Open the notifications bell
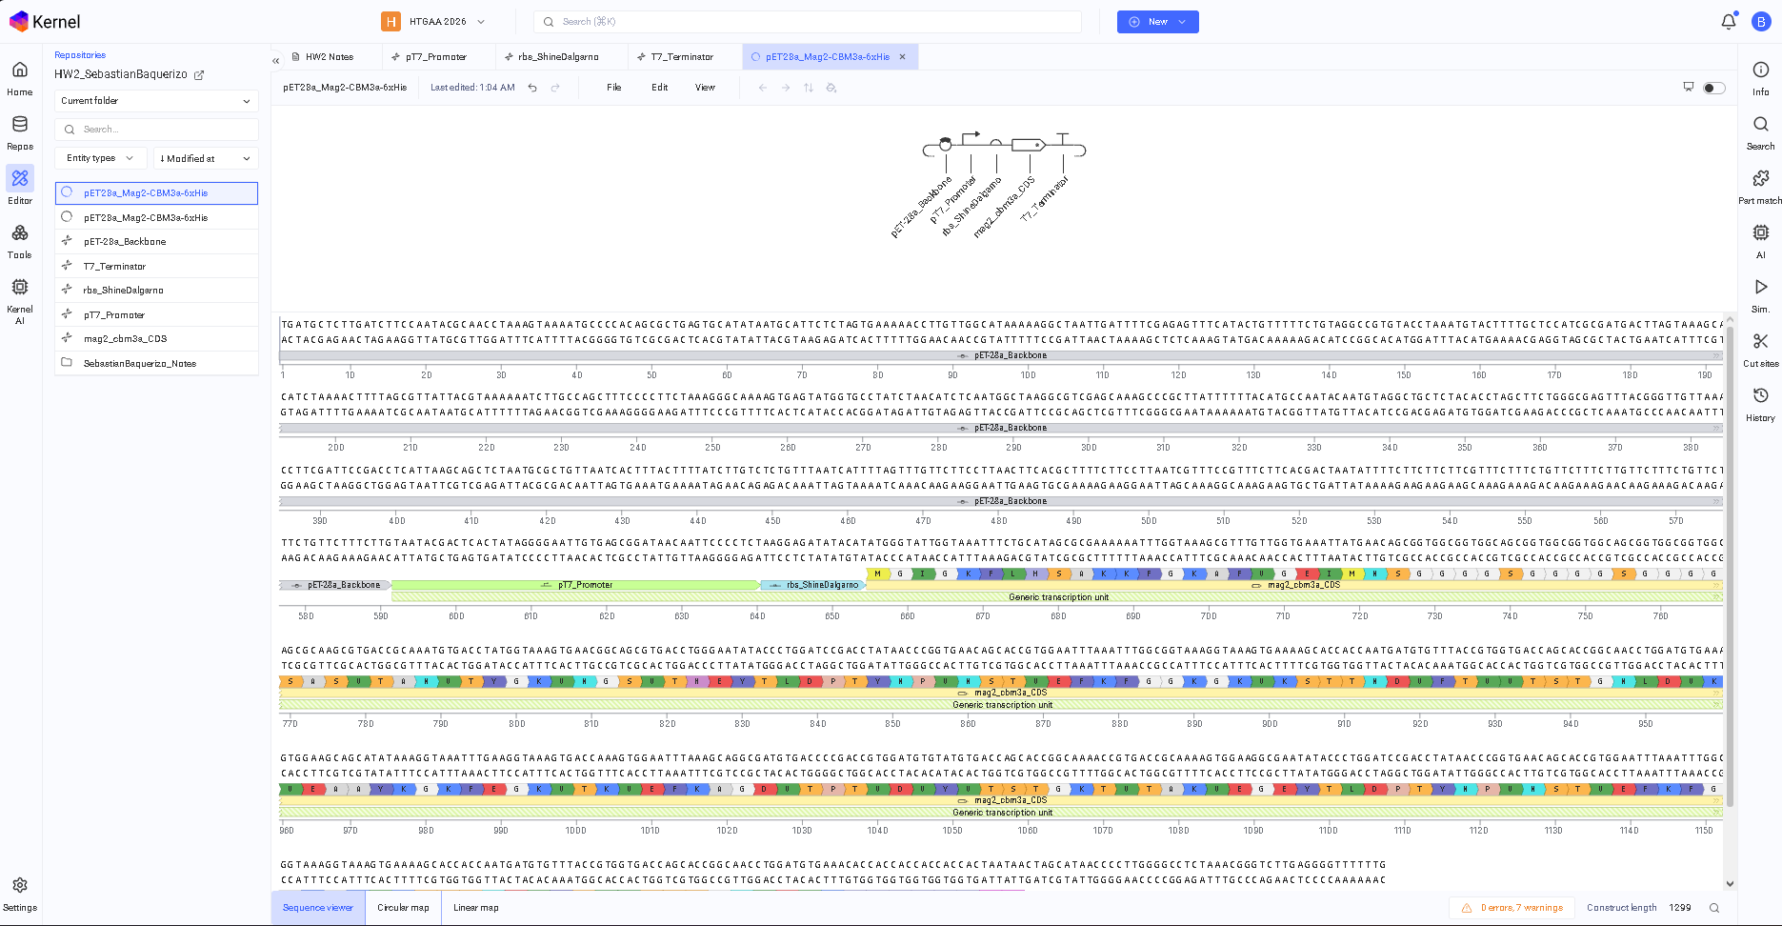 (1728, 21)
